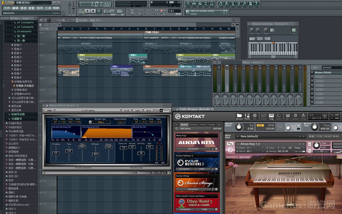Screen dimensions: 342x214
Task: Toggle the Ext sync button in Kontakt
Action: tap(260, 125)
